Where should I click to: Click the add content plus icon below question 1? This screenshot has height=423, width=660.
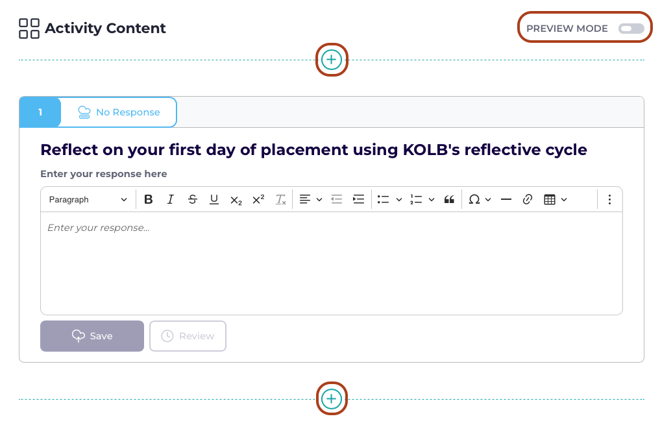pyautogui.click(x=332, y=398)
